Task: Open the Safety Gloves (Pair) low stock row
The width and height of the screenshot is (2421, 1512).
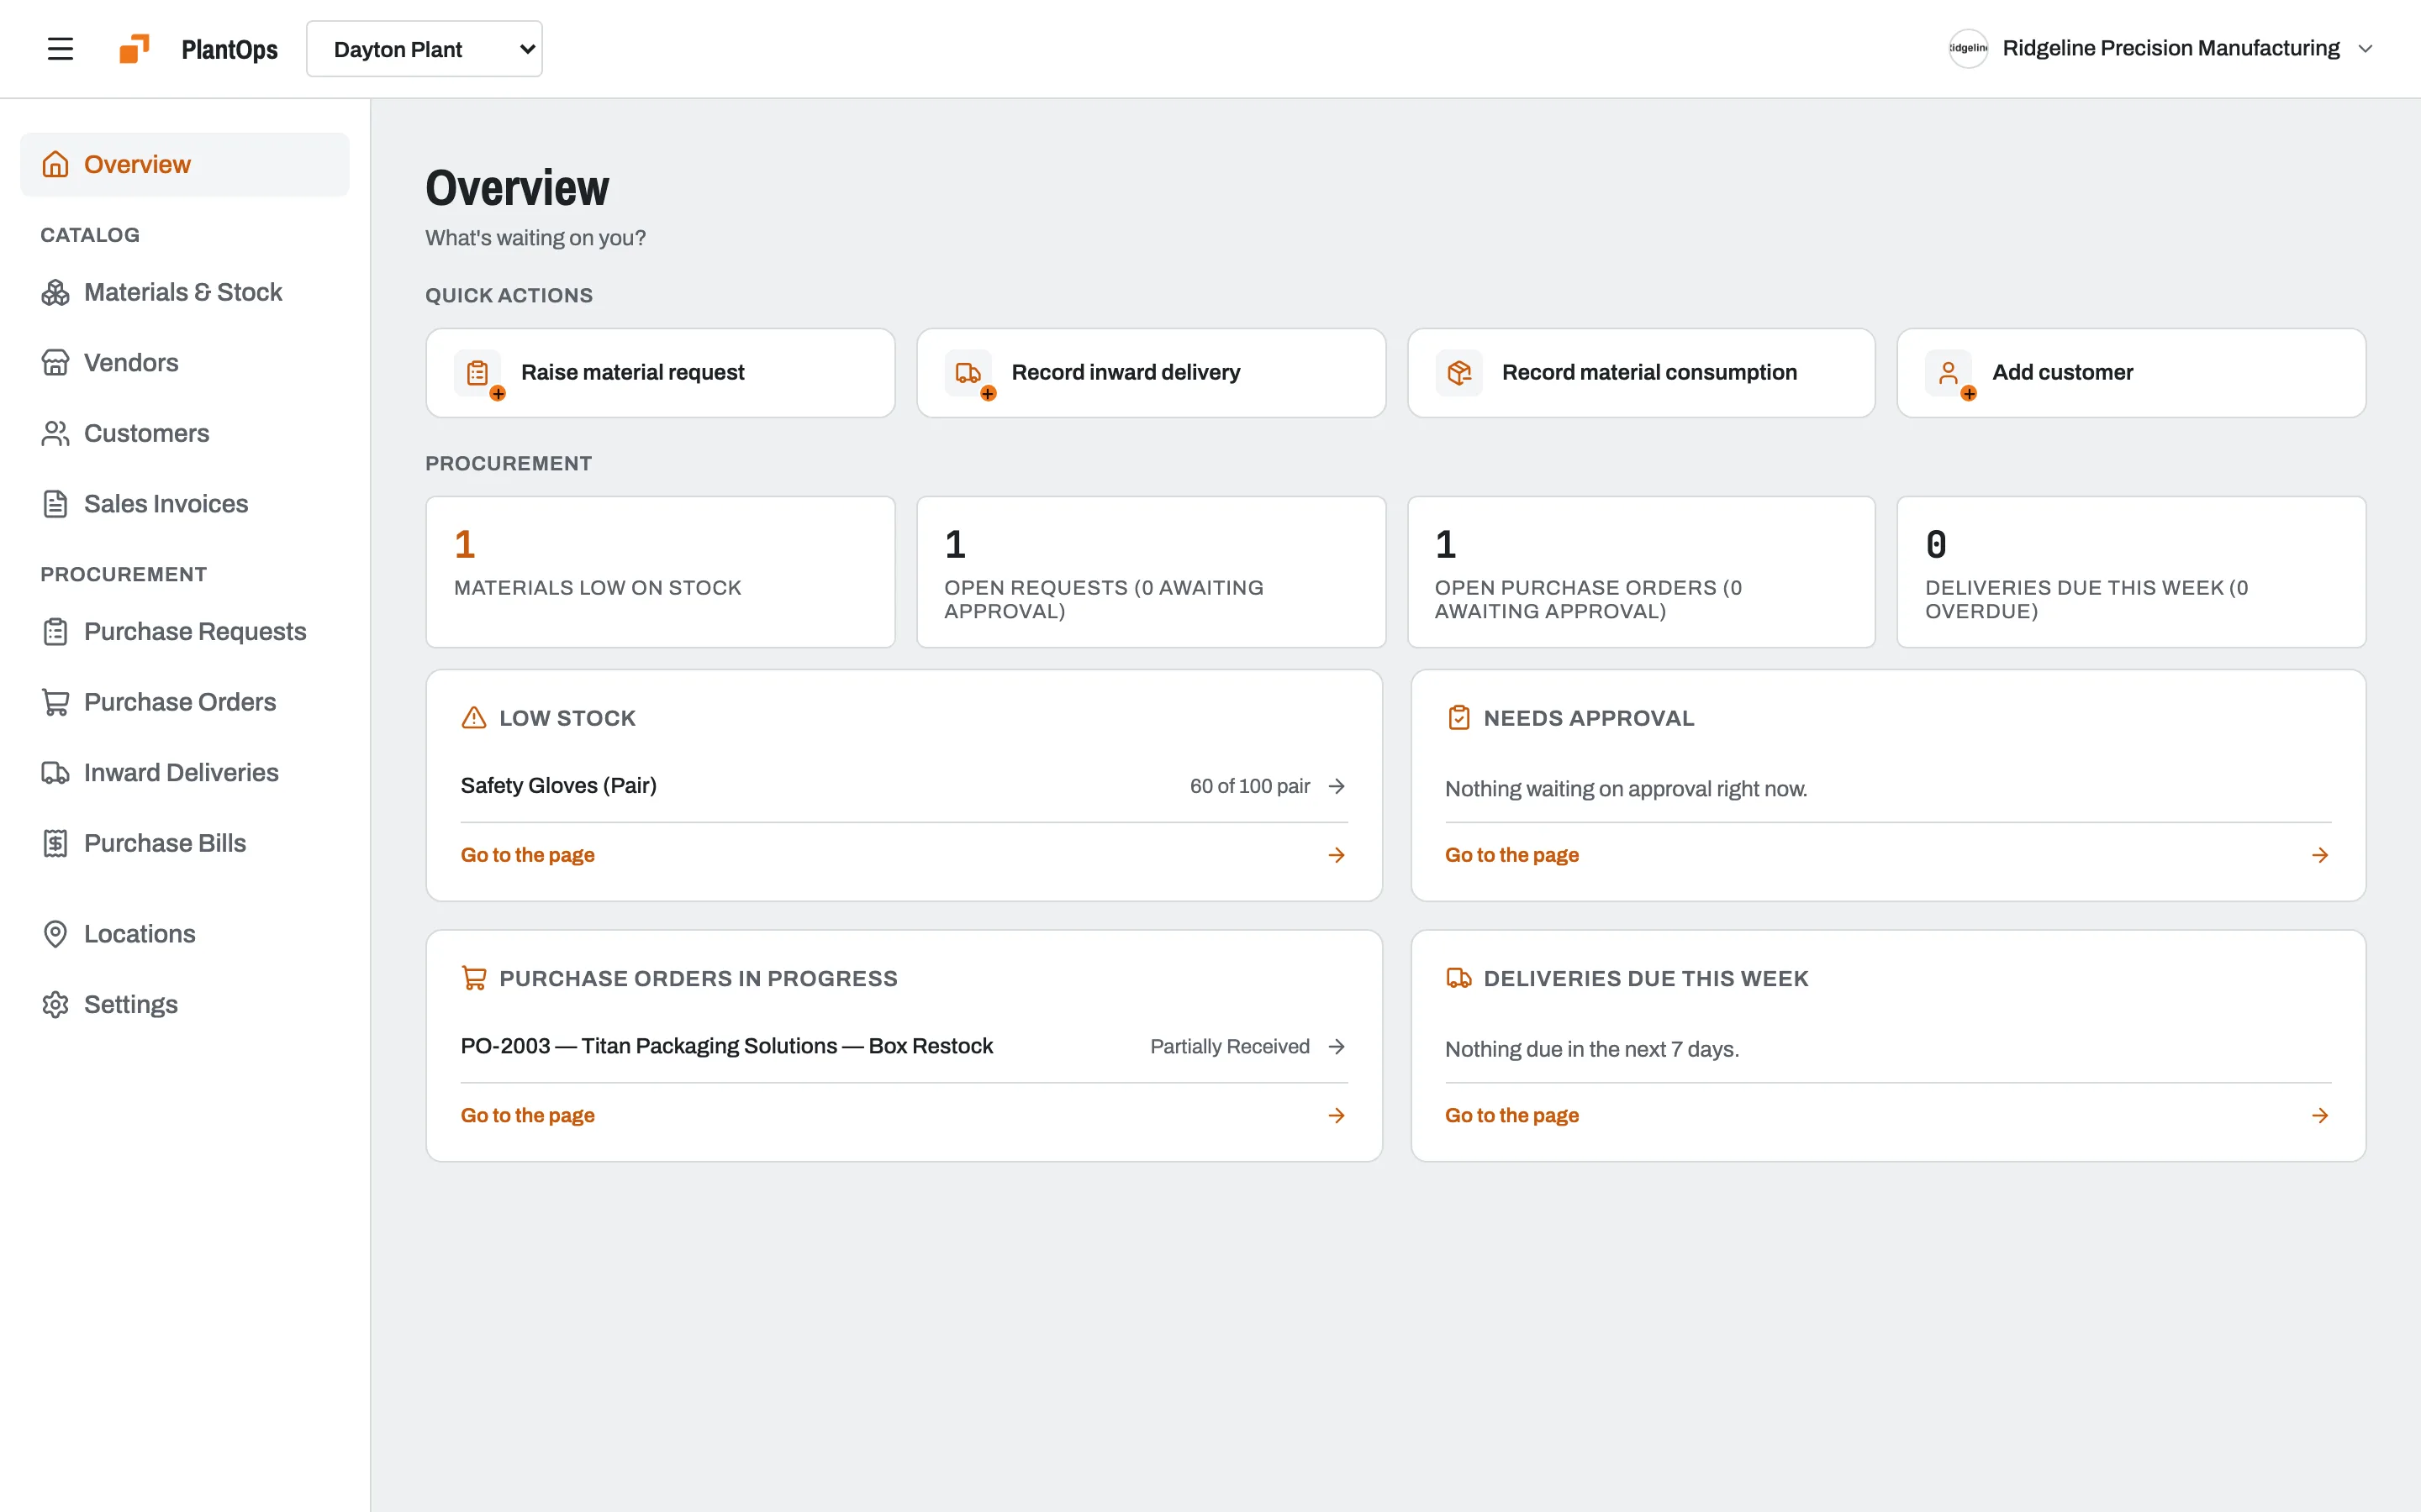Action: [x=904, y=786]
